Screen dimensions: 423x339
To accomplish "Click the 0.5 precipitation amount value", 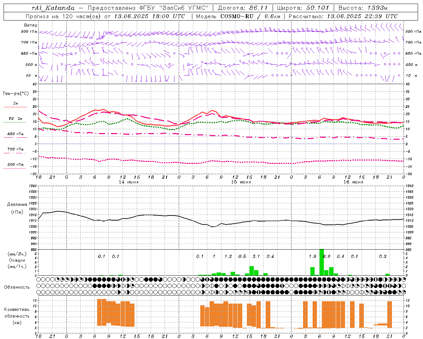I will tap(242, 257).
